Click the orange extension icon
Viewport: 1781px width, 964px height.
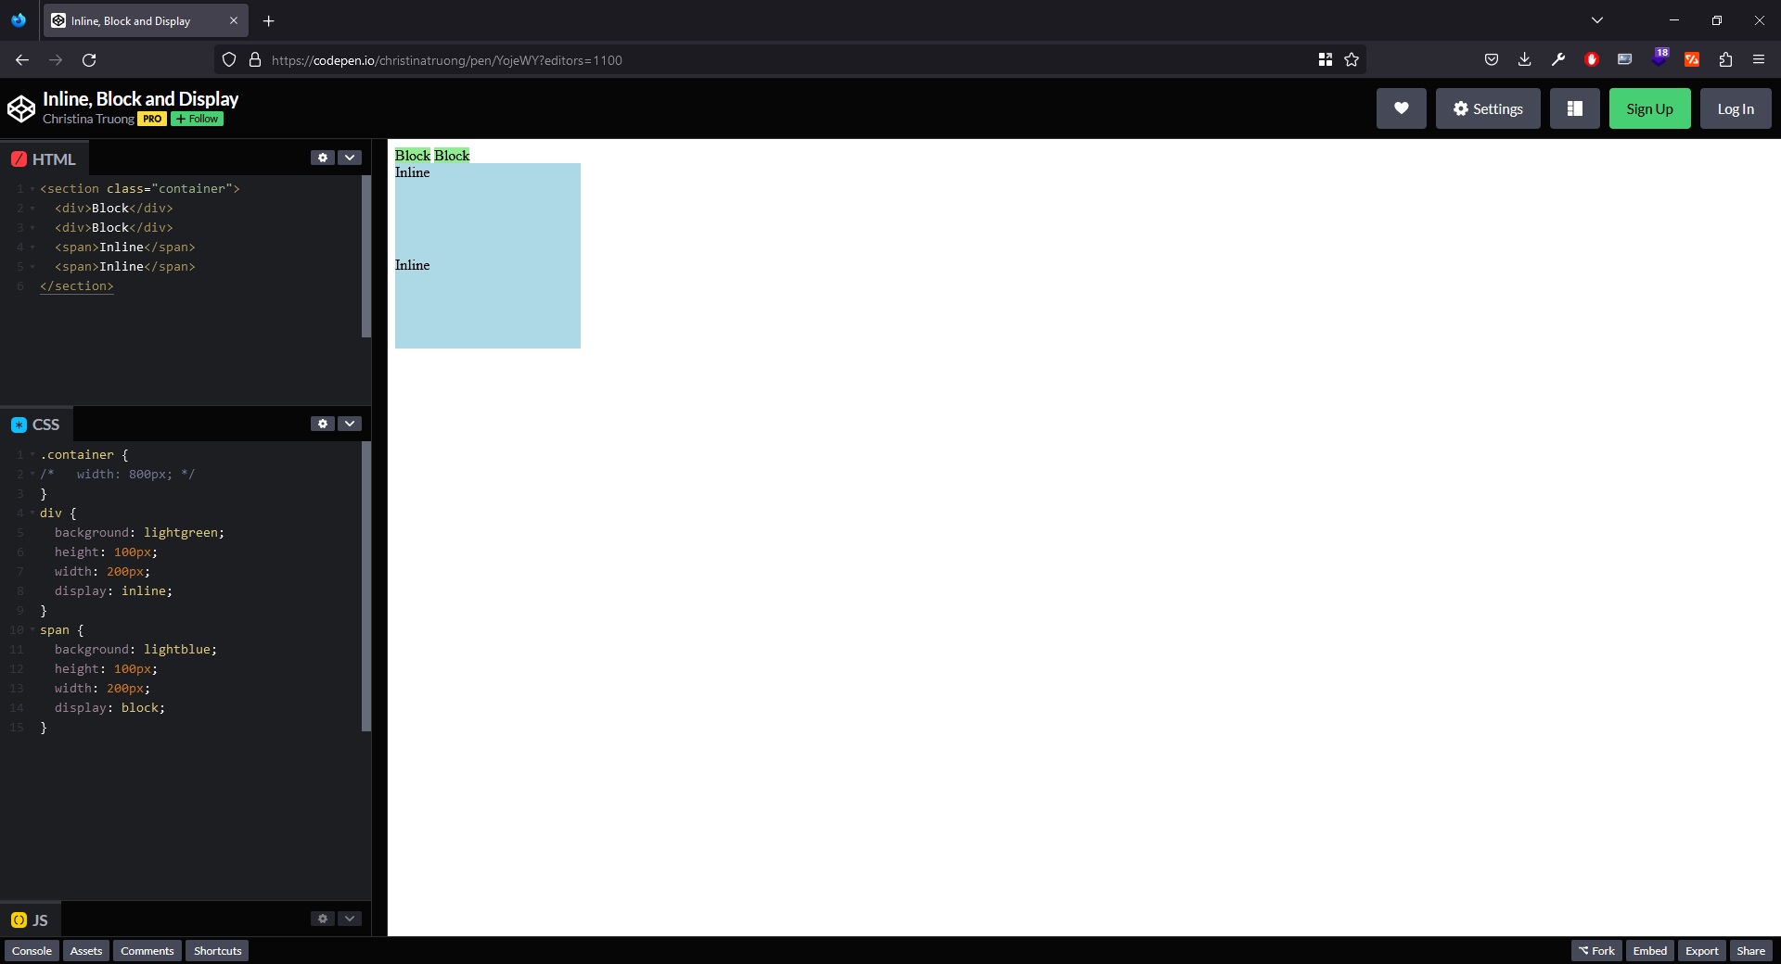(1692, 60)
